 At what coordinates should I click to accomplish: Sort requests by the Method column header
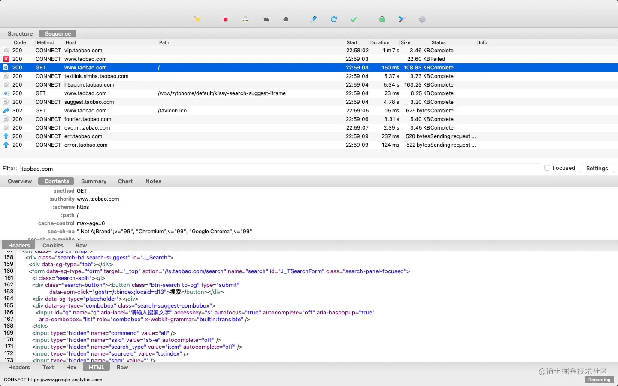coord(45,42)
